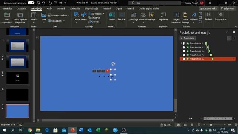Open the animation pane seconds dropdown
This screenshot has height=134, width=238.
coord(190,119)
